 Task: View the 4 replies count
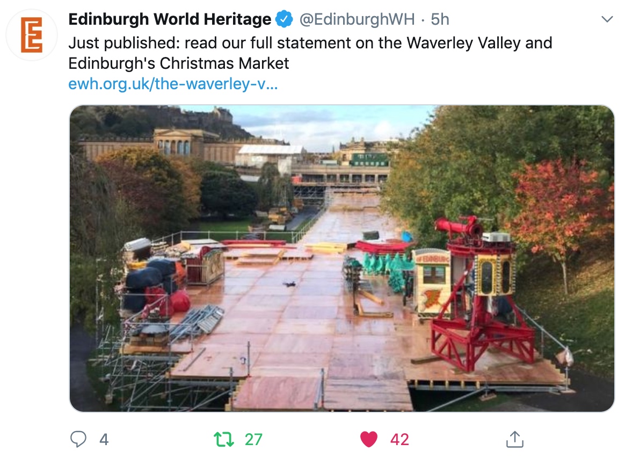click(x=104, y=439)
